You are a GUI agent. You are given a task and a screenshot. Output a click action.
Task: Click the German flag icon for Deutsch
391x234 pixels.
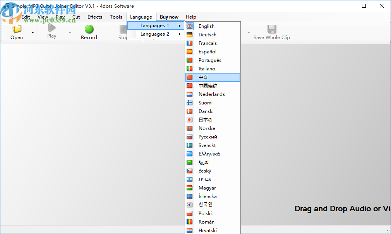tap(190, 35)
